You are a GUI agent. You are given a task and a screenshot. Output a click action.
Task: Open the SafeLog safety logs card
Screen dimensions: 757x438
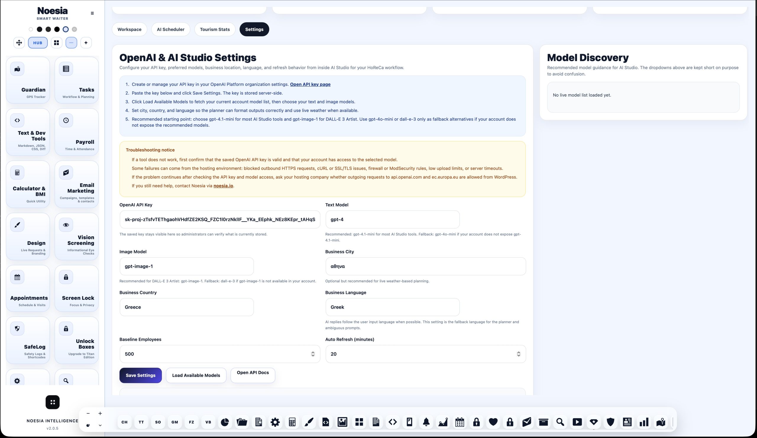coord(28,340)
